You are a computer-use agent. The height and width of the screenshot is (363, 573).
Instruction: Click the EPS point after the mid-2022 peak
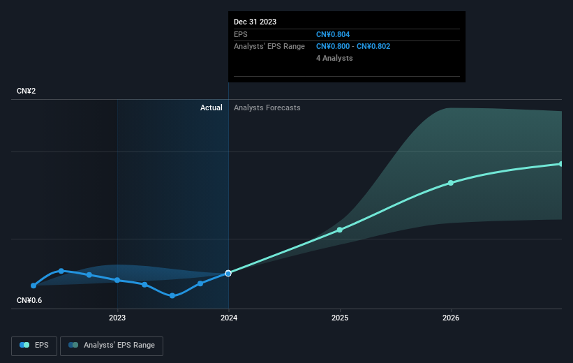(89, 275)
